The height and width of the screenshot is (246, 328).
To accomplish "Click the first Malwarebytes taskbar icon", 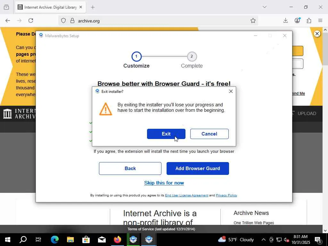I will 133,240.
